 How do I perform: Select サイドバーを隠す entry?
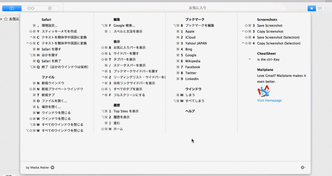(x=126, y=54)
